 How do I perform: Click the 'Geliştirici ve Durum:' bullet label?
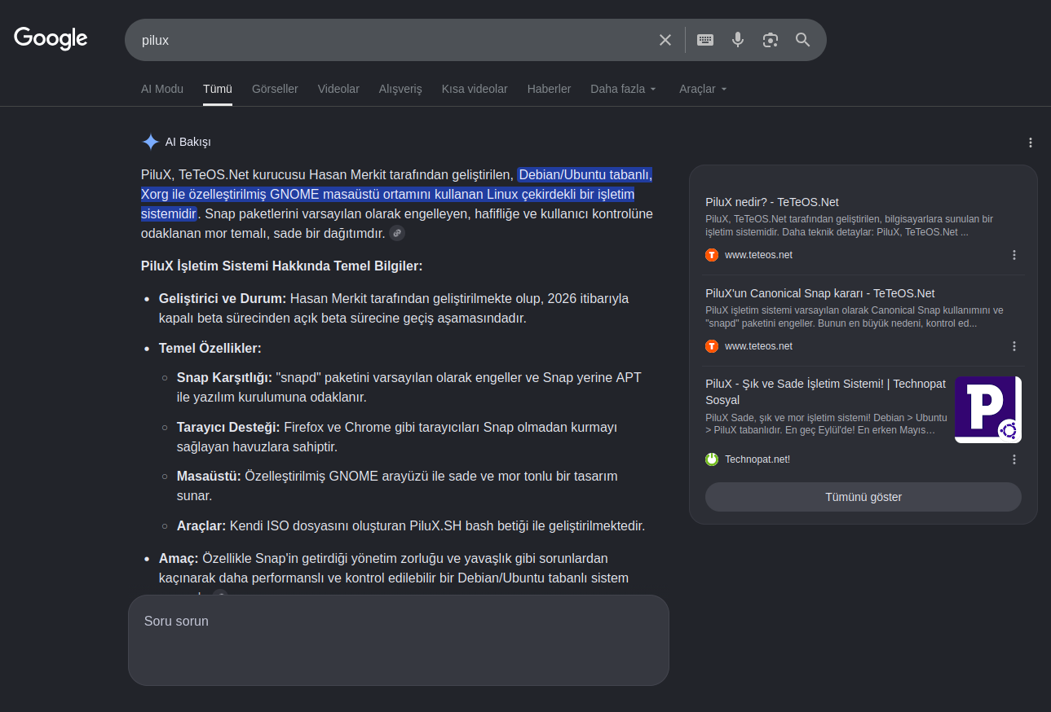click(x=223, y=298)
